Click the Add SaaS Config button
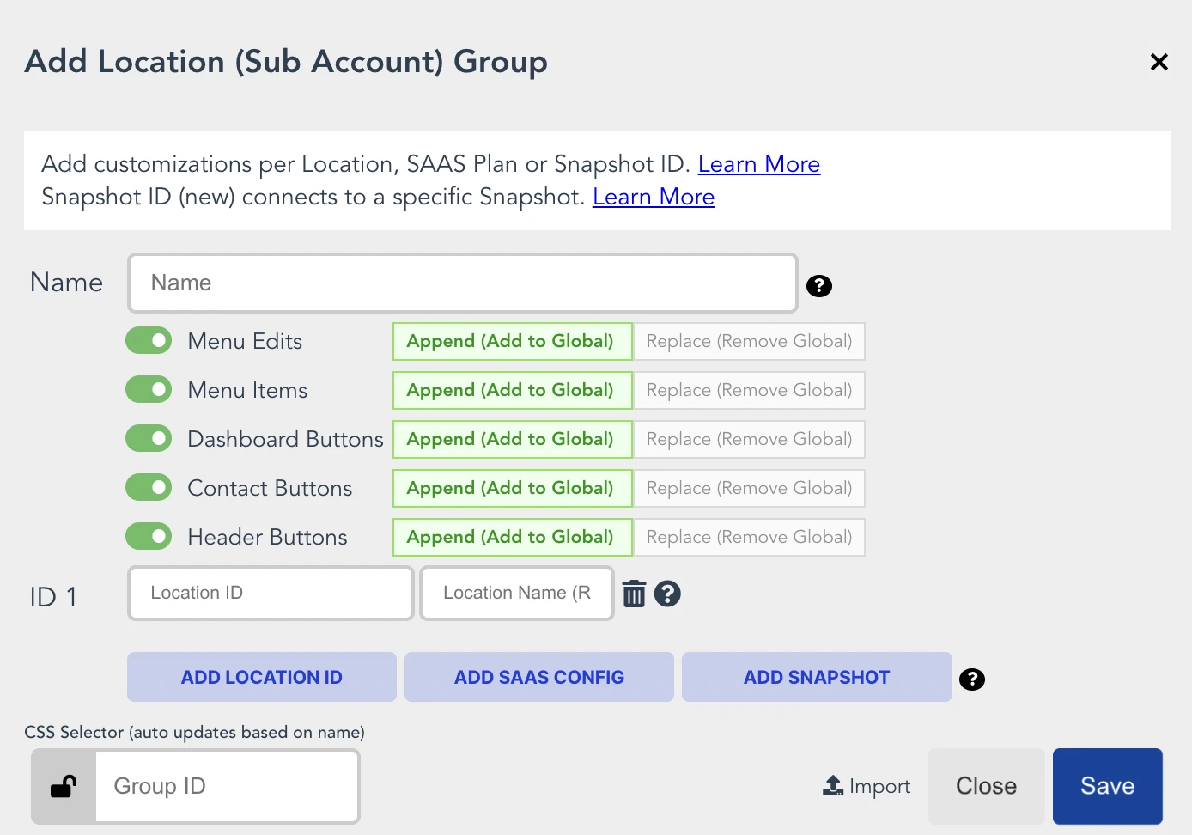Viewport: 1192px width, 835px height. coord(538,677)
